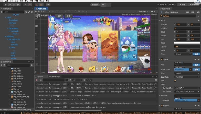201x114 pixels.
Task: Expand the btn_add asset in assets panel
Action: 10,68
